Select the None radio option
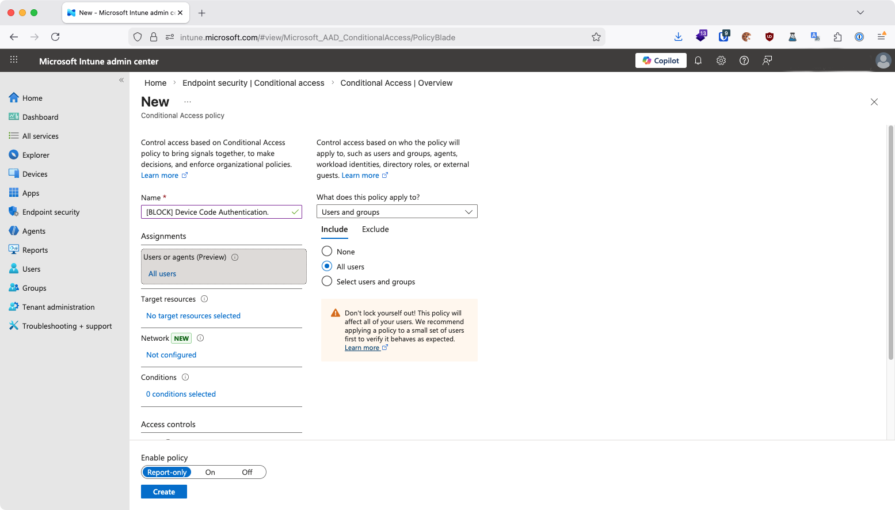The width and height of the screenshot is (895, 510). (327, 252)
